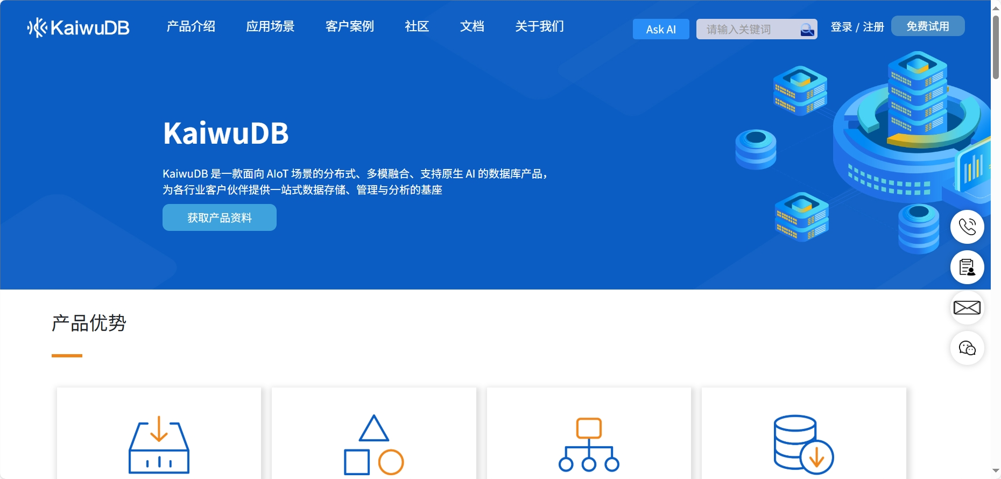Click the 产品优势 section heading
This screenshot has height=479, width=1001.
[89, 323]
